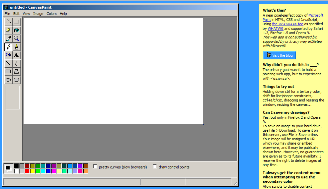
Task: Open the File menu
Action: tap(7, 14)
